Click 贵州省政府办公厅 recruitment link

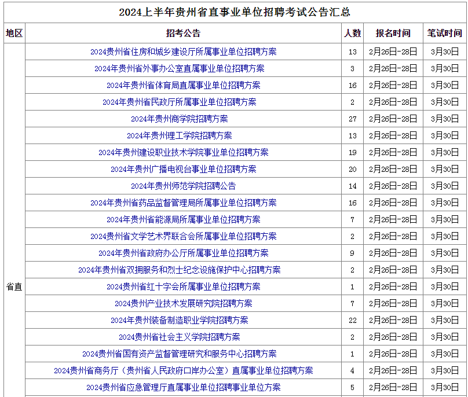[183, 253]
